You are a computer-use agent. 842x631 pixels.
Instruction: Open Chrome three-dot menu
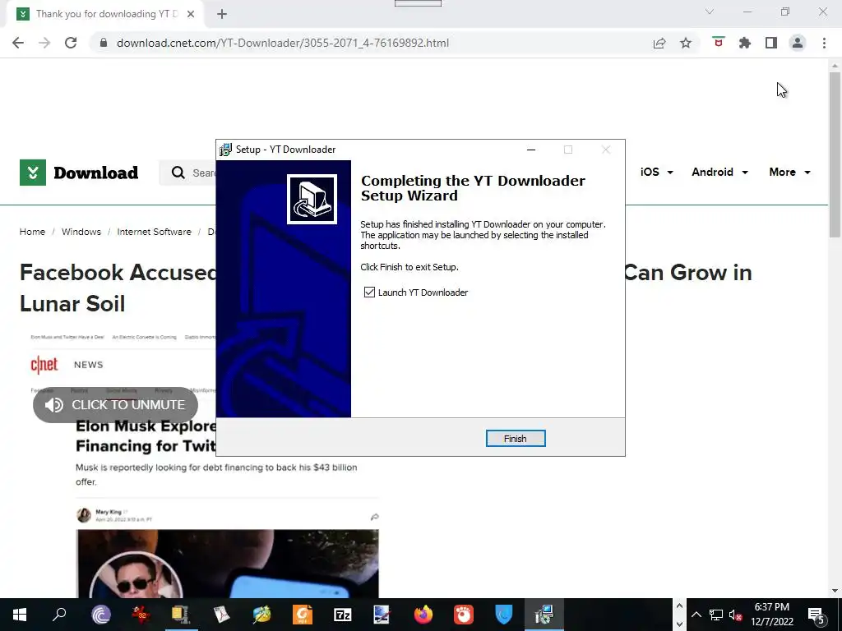tap(824, 43)
